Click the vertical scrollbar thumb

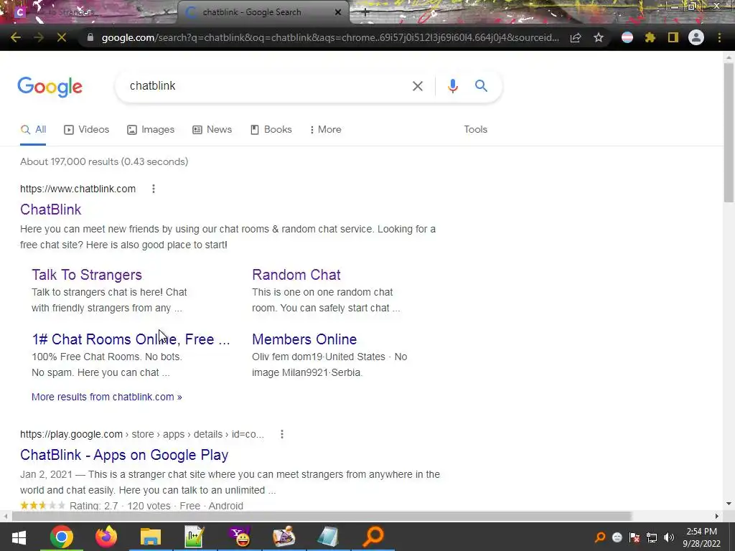tap(729, 133)
